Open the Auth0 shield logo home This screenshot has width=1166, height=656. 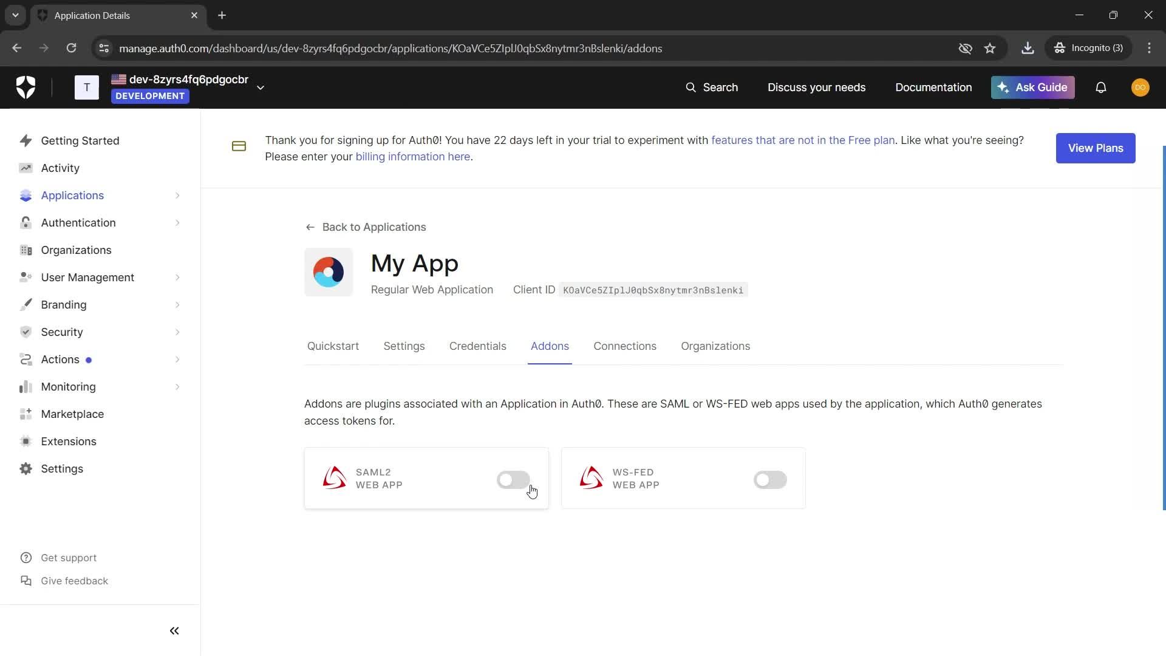[x=26, y=87]
